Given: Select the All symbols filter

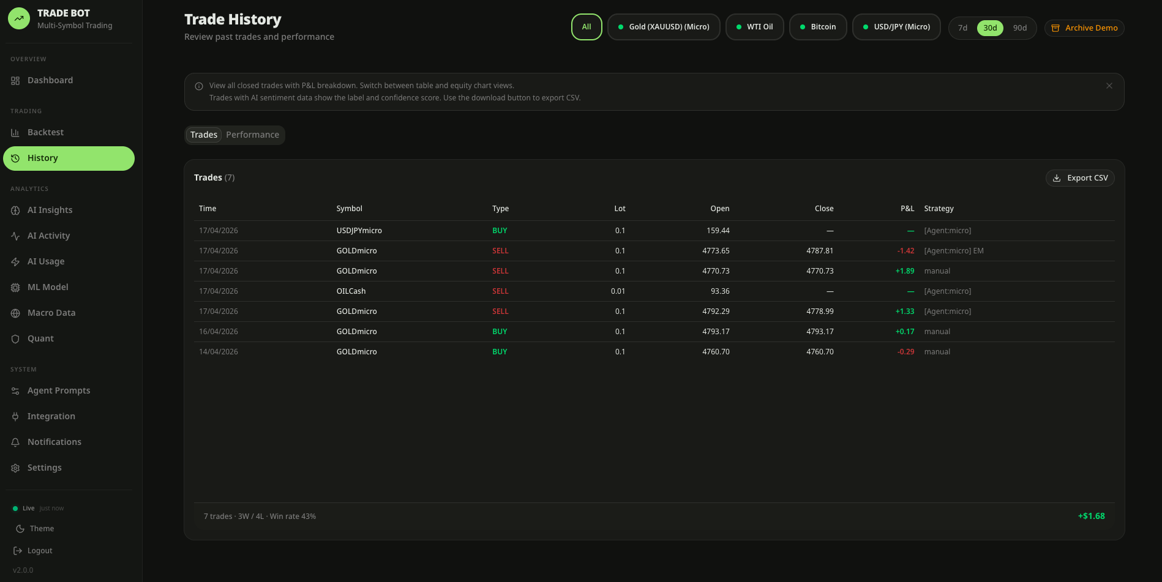Looking at the screenshot, I should (x=587, y=27).
